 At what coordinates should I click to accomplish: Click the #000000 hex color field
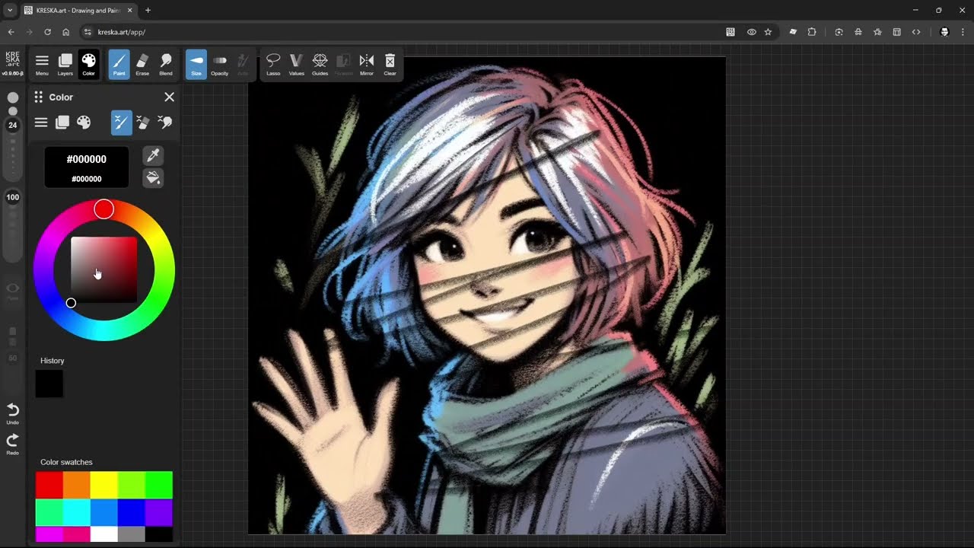point(87,159)
